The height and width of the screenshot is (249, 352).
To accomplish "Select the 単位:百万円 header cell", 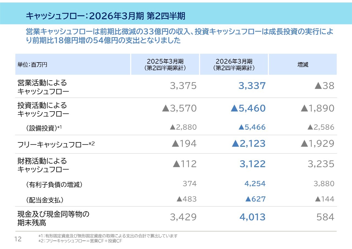I will [x=32, y=65].
